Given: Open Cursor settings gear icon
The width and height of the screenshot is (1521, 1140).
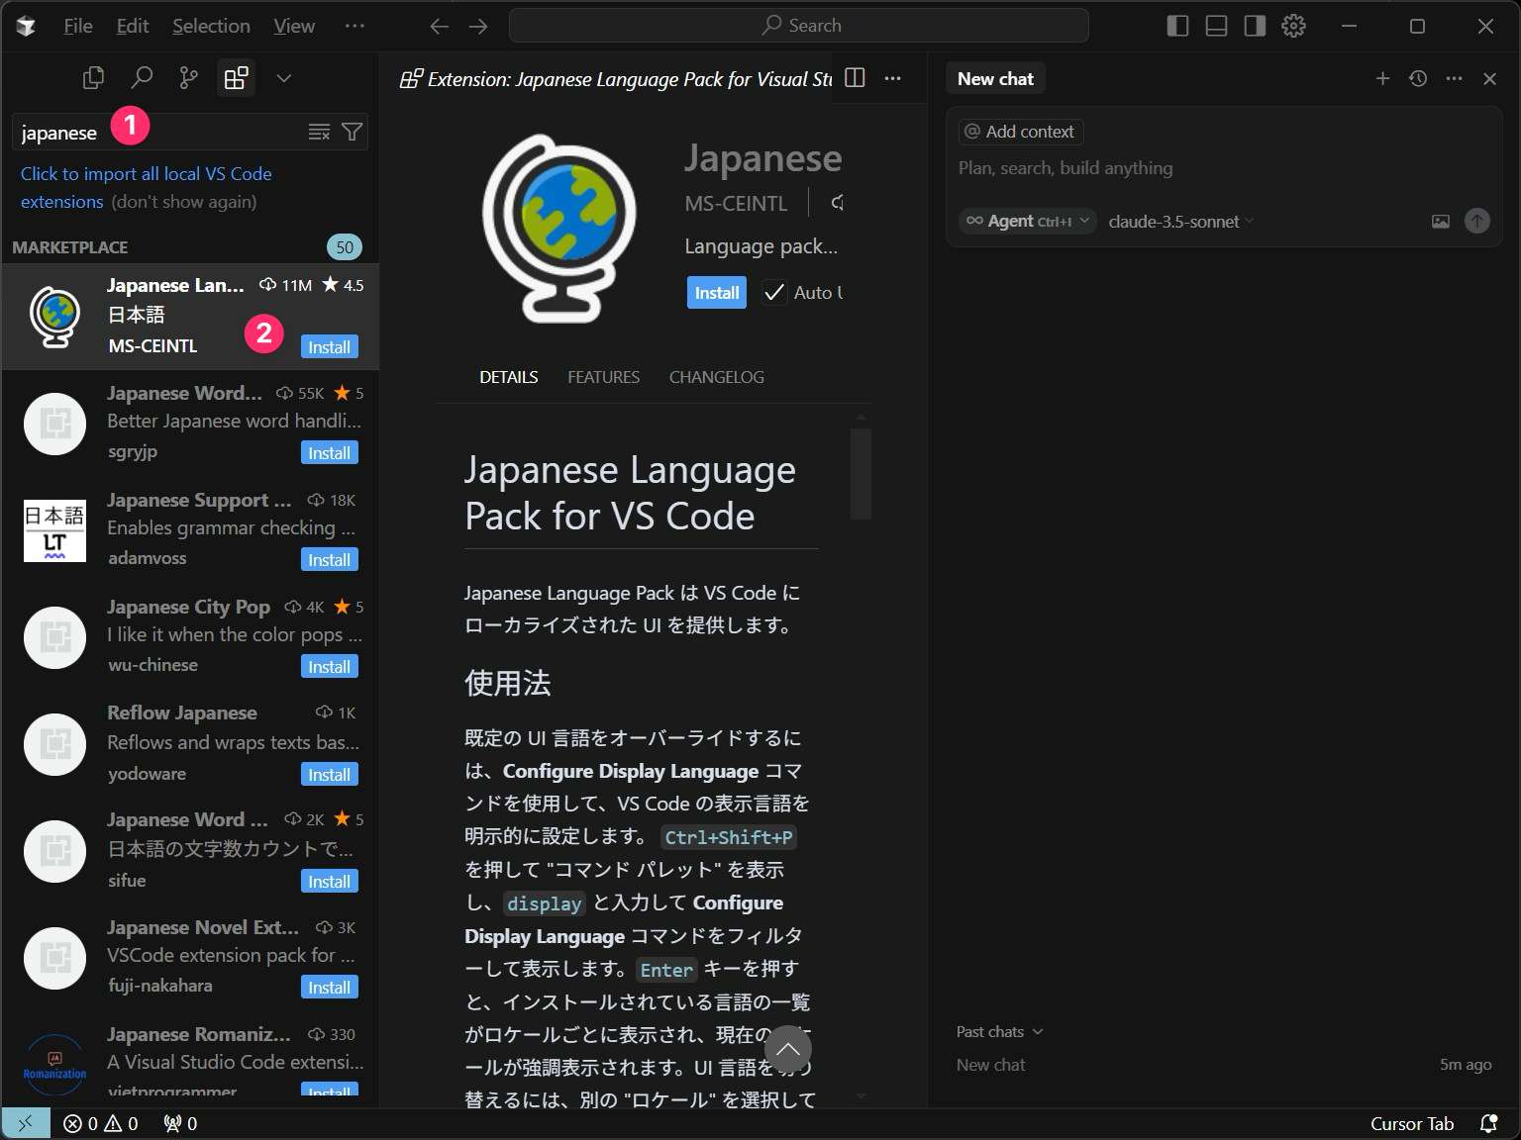Looking at the screenshot, I should [1293, 26].
